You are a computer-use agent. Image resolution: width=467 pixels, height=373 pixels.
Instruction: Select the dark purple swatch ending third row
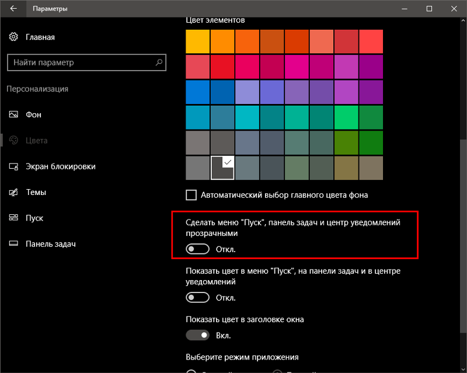[x=371, y=92]
